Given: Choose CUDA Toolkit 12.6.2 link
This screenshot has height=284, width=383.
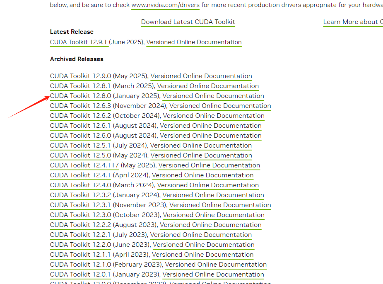Looking at the screenshot, I should 80,116.
